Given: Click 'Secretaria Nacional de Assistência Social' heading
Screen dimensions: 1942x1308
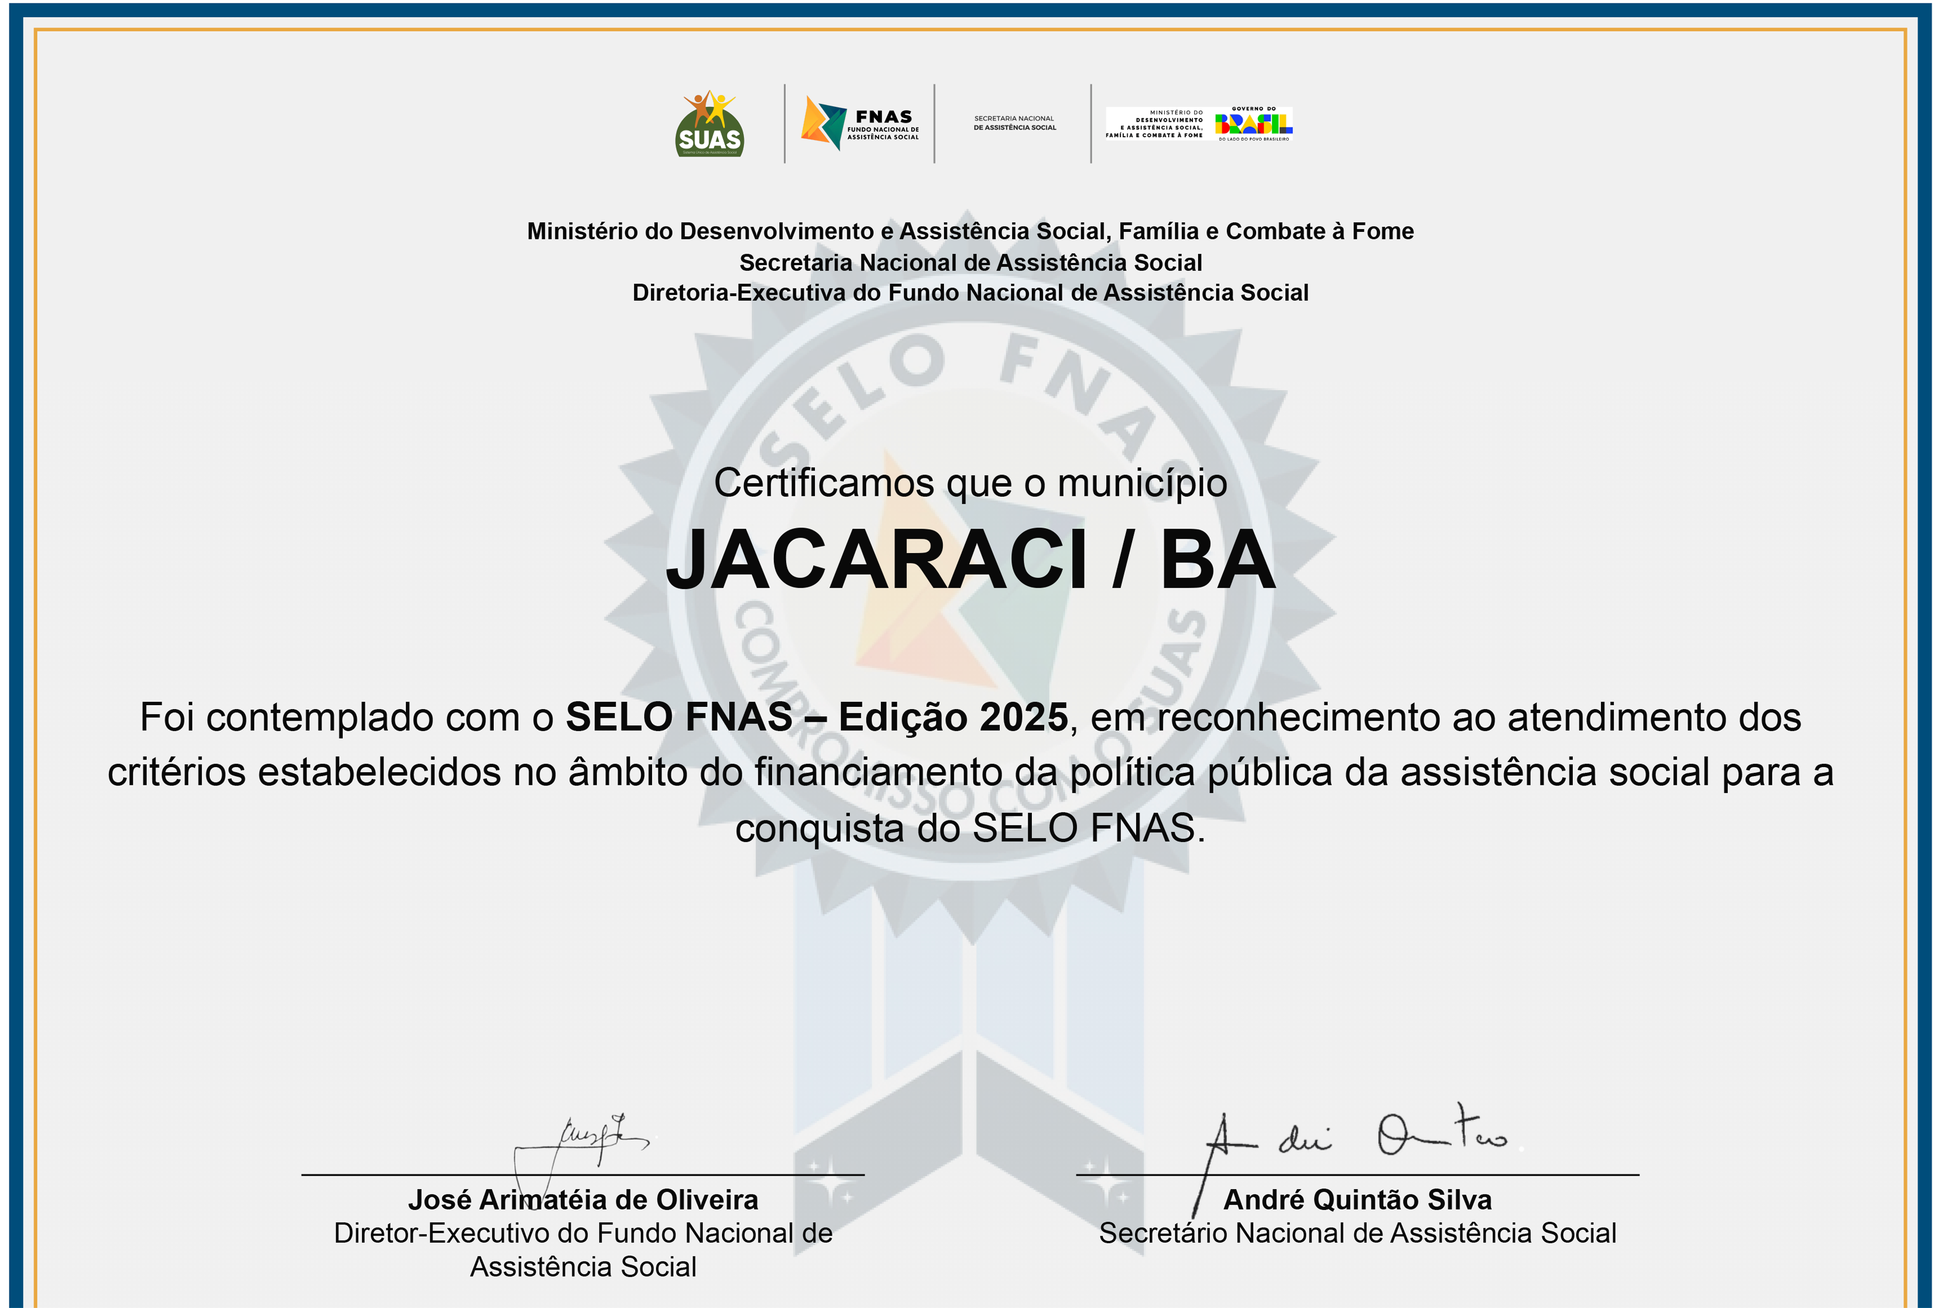Looking at the screenshot, I should click(x=970, y=263).
